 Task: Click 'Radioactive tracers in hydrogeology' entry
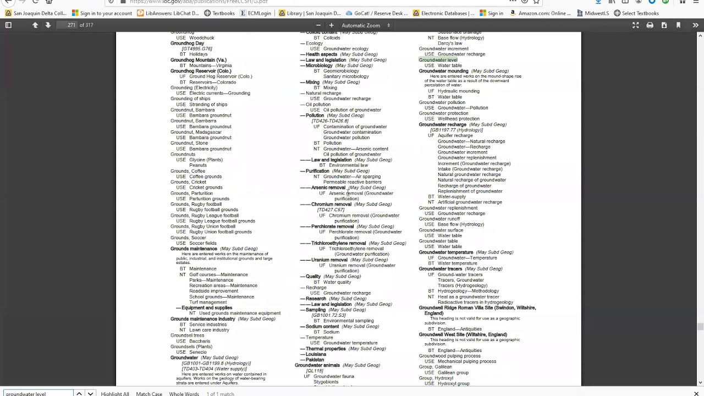[x=475, y=302]
